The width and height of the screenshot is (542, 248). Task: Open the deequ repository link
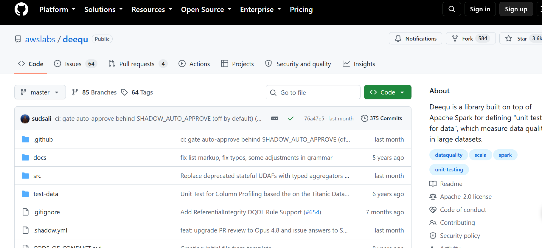coord(75,39)
